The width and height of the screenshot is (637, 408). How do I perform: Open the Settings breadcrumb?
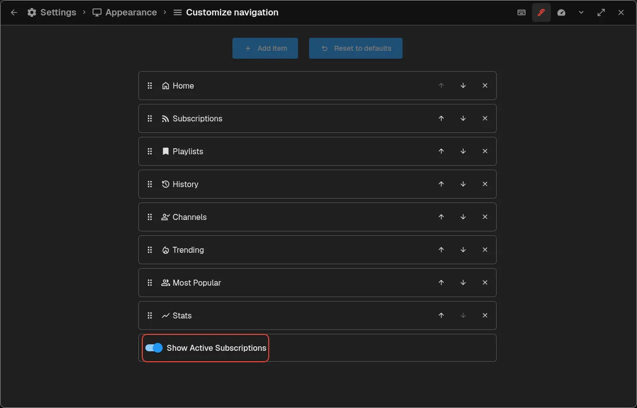click(52, 12)
